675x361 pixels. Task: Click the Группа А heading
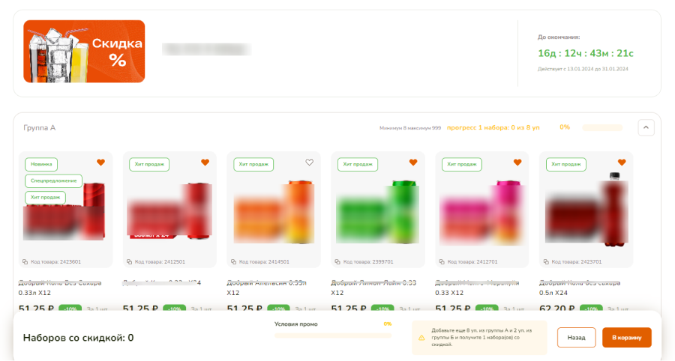point(39,127)
